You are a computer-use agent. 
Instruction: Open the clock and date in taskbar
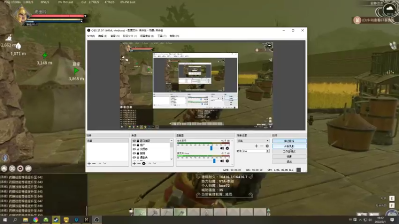(x=381, y=220)
